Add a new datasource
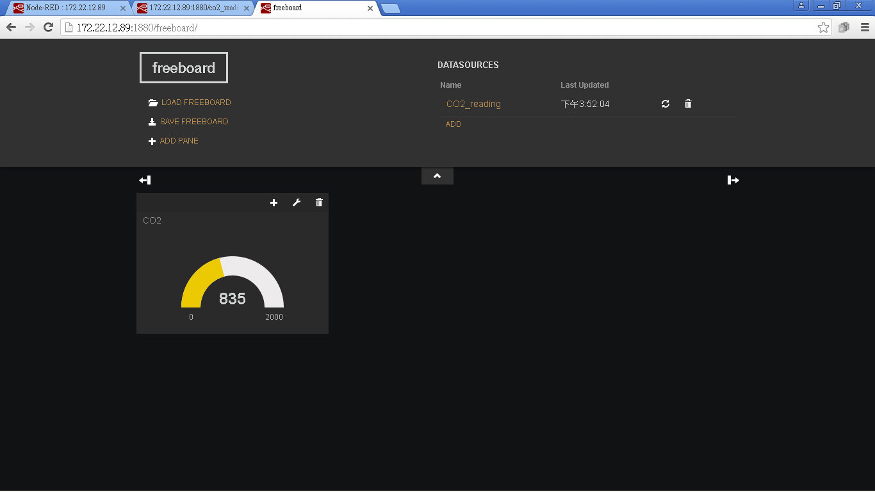This screenshot has width=875, height=492. coord(454,124)
